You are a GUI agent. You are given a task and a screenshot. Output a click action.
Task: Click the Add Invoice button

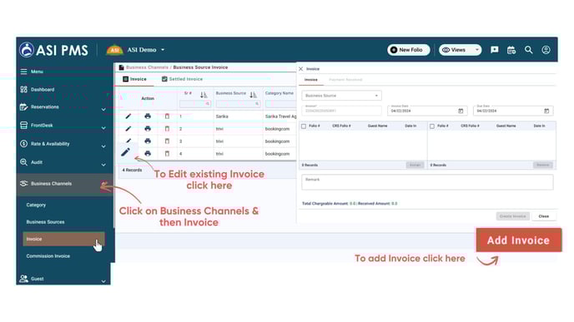click(x=518, y=240)
